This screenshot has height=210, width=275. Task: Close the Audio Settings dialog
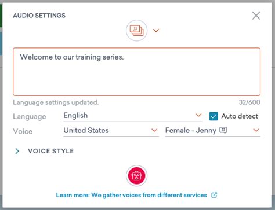256,16
